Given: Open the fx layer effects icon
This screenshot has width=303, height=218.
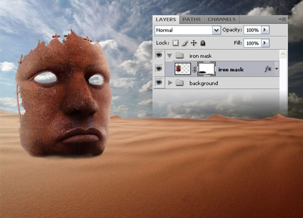Looking at the screenshot, I should 268,69.
